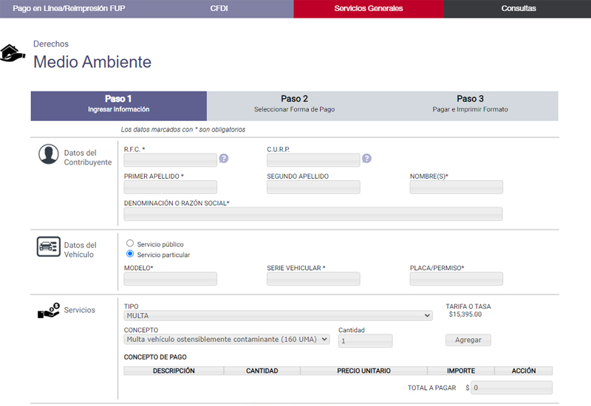
Task: Select the Servicio particular radio option
Action: (130, 254)
